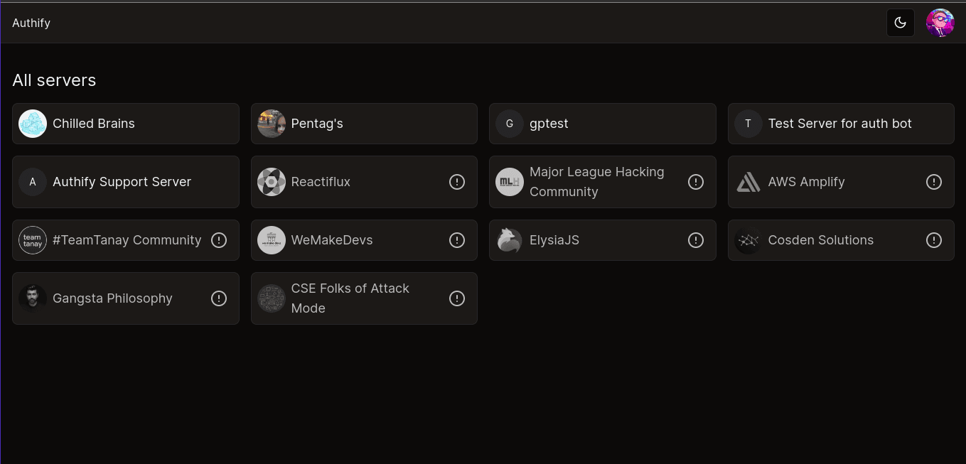Toggle dark mode with the moon icon
This screenshot has width=966, height=464.
901,22
